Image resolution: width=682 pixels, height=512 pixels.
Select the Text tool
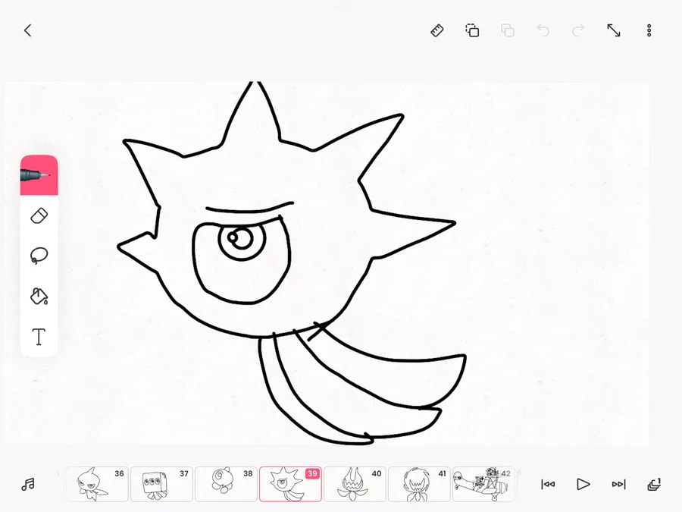click(x=39, y=337)
